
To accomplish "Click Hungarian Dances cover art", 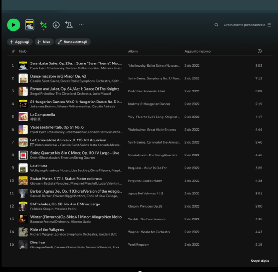I will click(x=23, y=104).
